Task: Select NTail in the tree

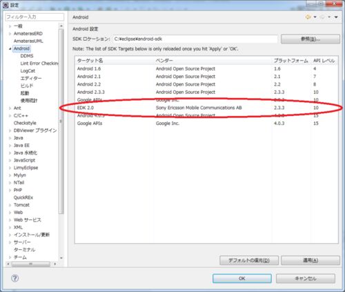Action: pyautogui.click(x=19, y=182)
